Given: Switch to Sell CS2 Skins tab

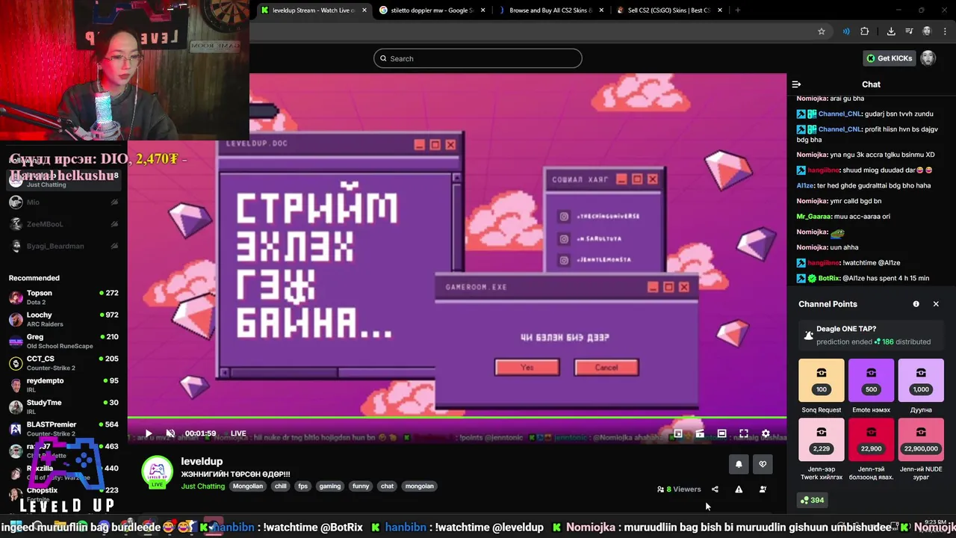Looking at the screenshot, I should (669, 10).
